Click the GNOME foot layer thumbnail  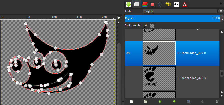click(159, 78)
